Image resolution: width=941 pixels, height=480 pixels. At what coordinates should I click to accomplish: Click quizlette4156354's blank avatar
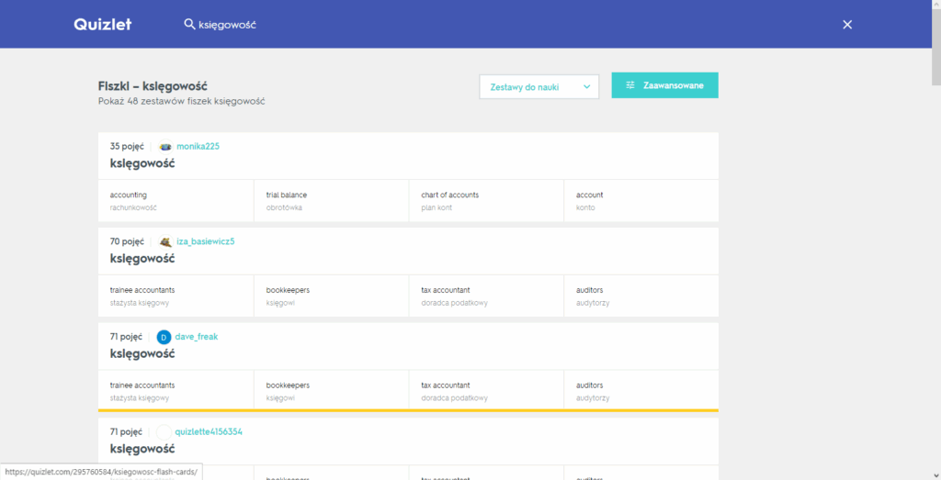point(164,431)
